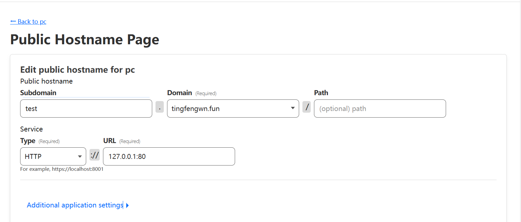Click the Back to pc link

point(32,22)
